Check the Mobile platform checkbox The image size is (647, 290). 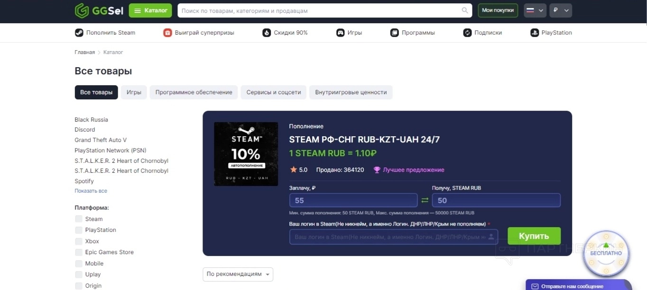(79, 264)
